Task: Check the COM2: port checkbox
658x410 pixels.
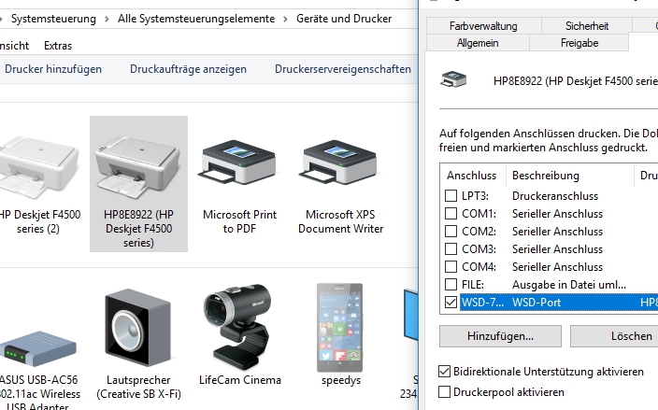Action: (451, 231)
